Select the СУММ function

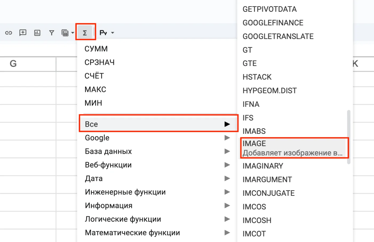96,49
